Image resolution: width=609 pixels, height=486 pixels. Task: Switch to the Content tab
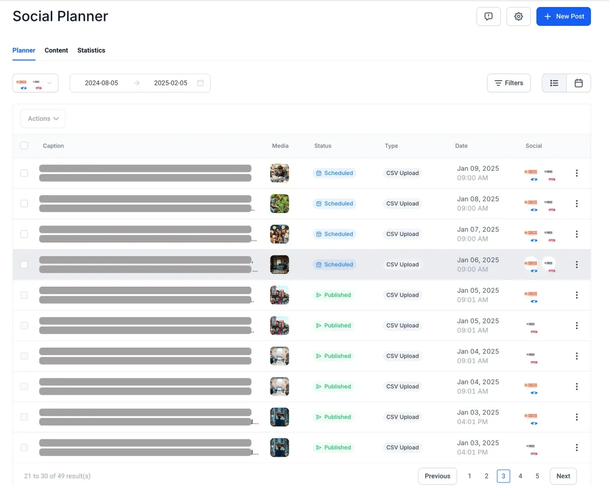56,50
